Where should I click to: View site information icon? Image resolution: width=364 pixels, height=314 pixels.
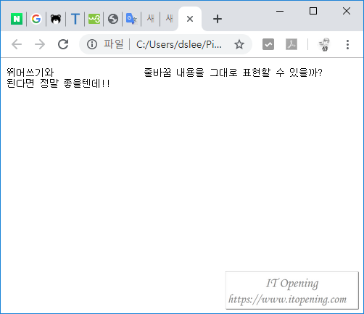[x=92, y=44]
